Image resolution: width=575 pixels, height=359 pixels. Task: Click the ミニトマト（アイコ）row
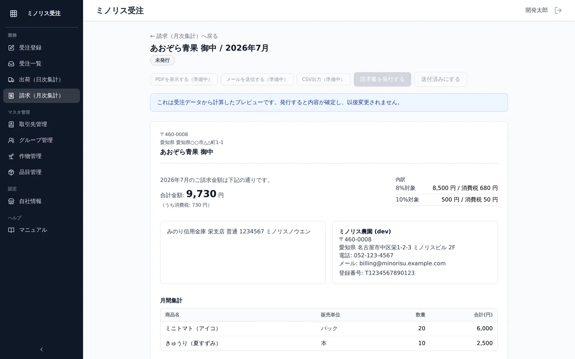pyautogui.click(x=329, y=328)
